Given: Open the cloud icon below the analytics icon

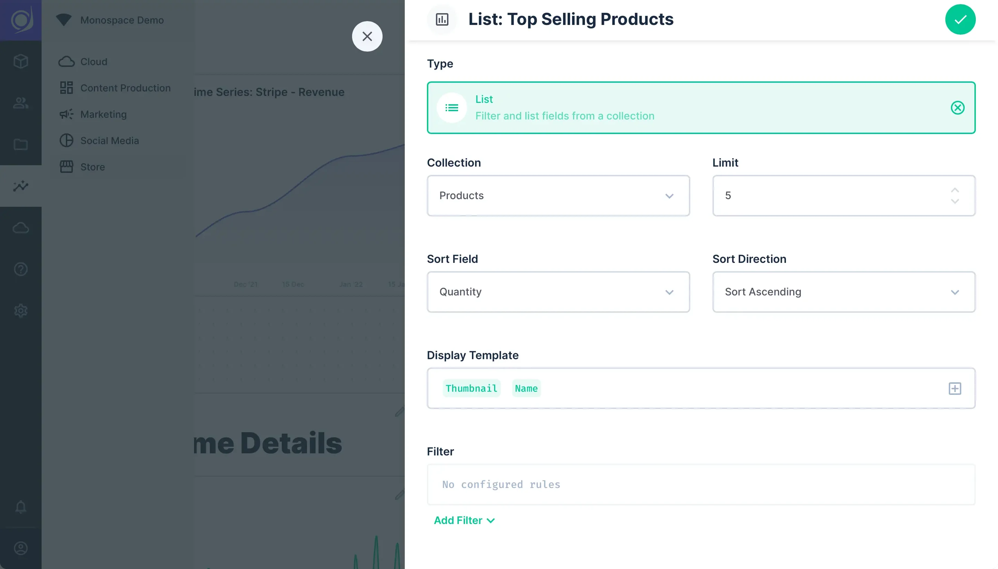Looking at the screenshot, I should (x=20, y=228).
